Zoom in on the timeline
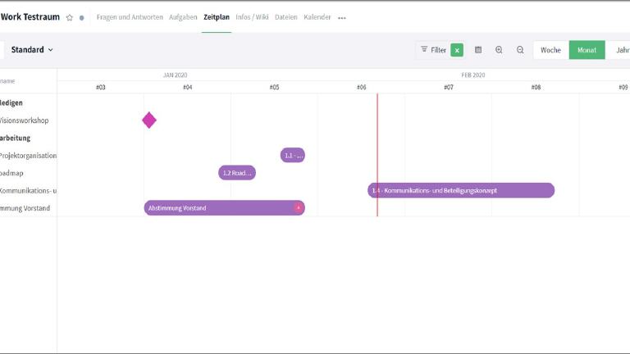Viewport: 630px width, 354px height. point(499,50)
